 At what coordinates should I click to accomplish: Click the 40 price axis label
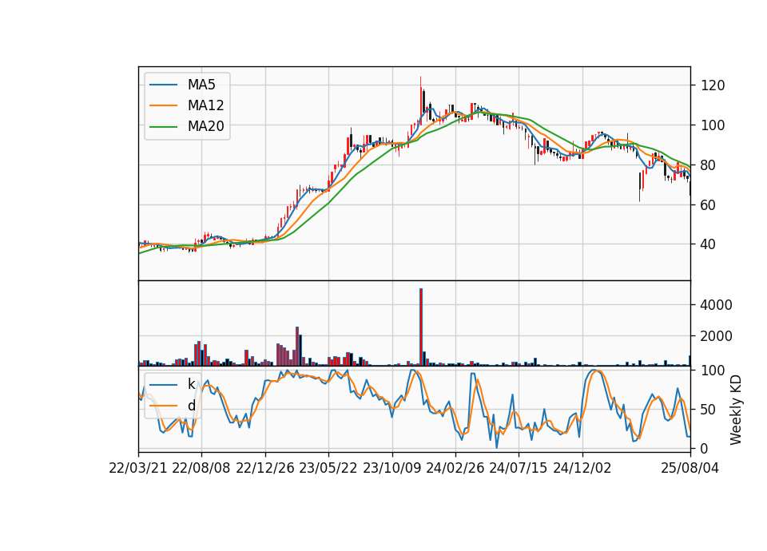(709, 244)
